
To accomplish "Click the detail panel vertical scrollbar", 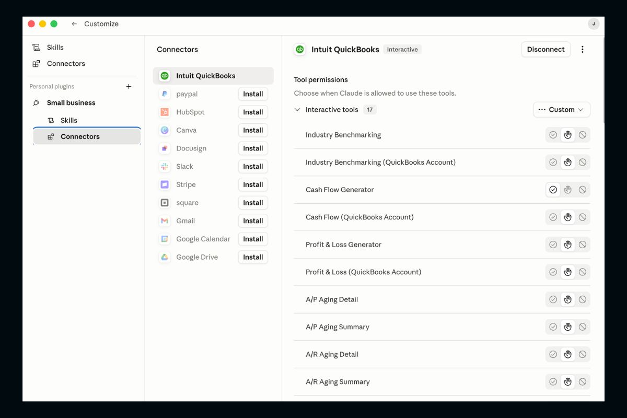I will (603, 81).
